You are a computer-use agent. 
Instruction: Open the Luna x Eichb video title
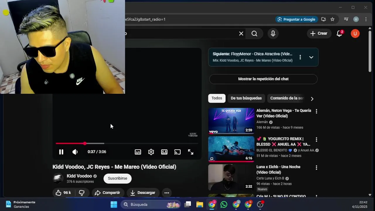pyautogui.click(x=278, y=169)
